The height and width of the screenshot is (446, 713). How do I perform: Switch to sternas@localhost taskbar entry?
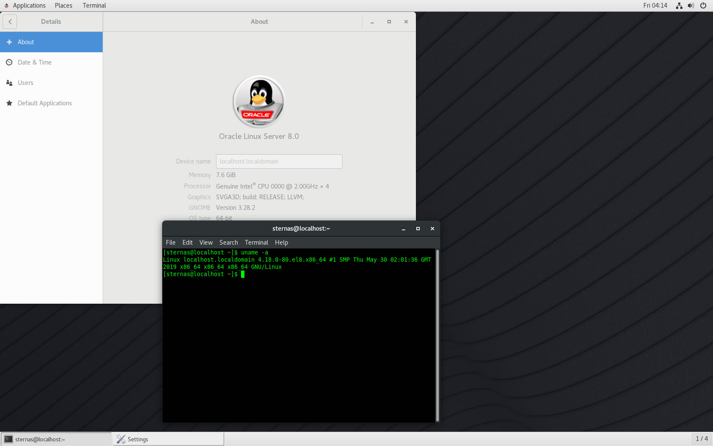click(x=56, y=439)
